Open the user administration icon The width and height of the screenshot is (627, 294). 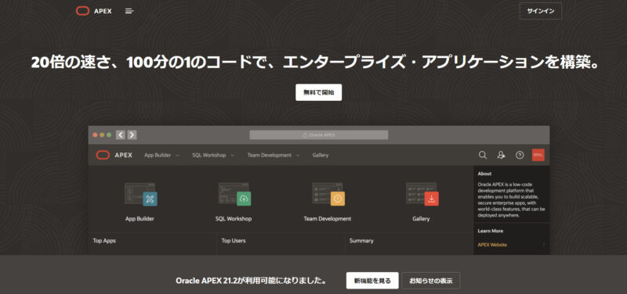tap(501, 155)
